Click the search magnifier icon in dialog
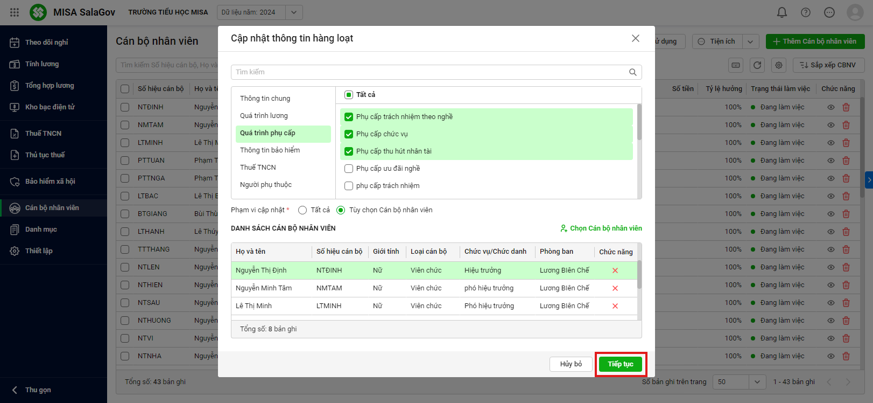873x403 pixels. click(x=632, y=72)
